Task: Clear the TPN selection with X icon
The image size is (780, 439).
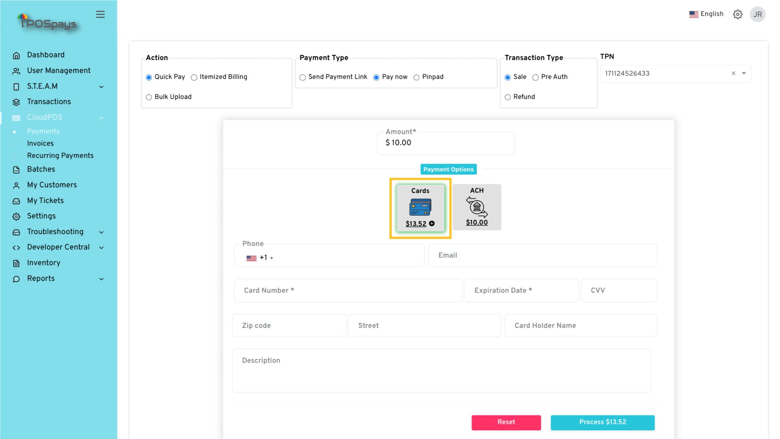Action: click(733, 73)
